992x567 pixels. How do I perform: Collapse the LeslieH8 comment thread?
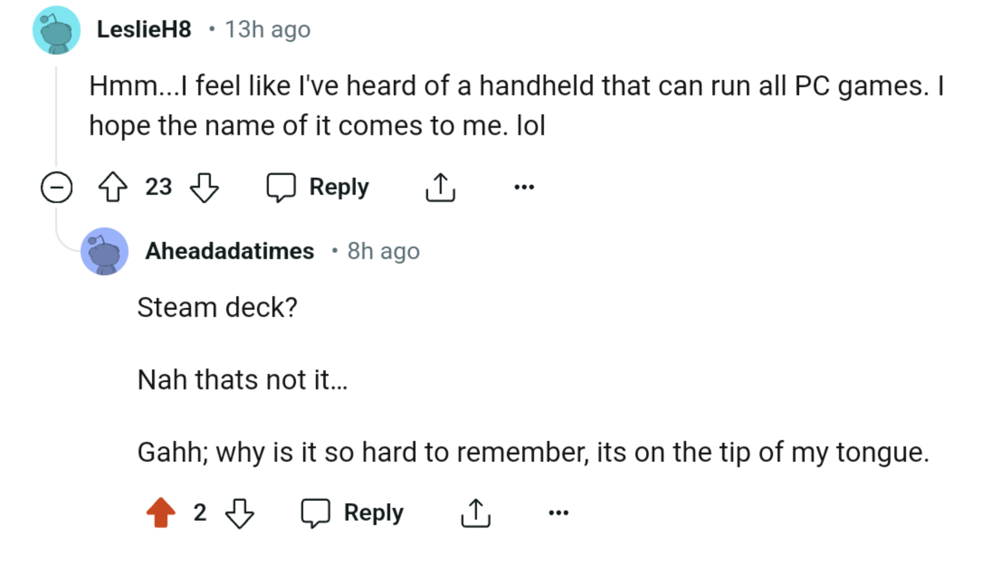tap(56, 187)
